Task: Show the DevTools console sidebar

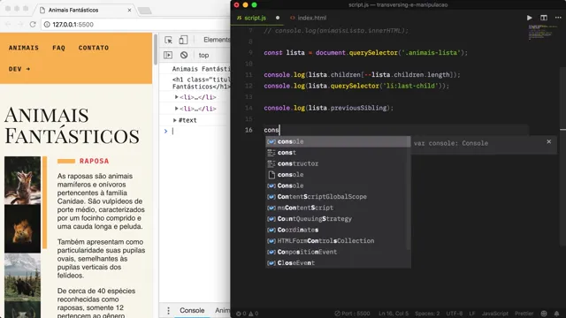Action: pos(168,55)
